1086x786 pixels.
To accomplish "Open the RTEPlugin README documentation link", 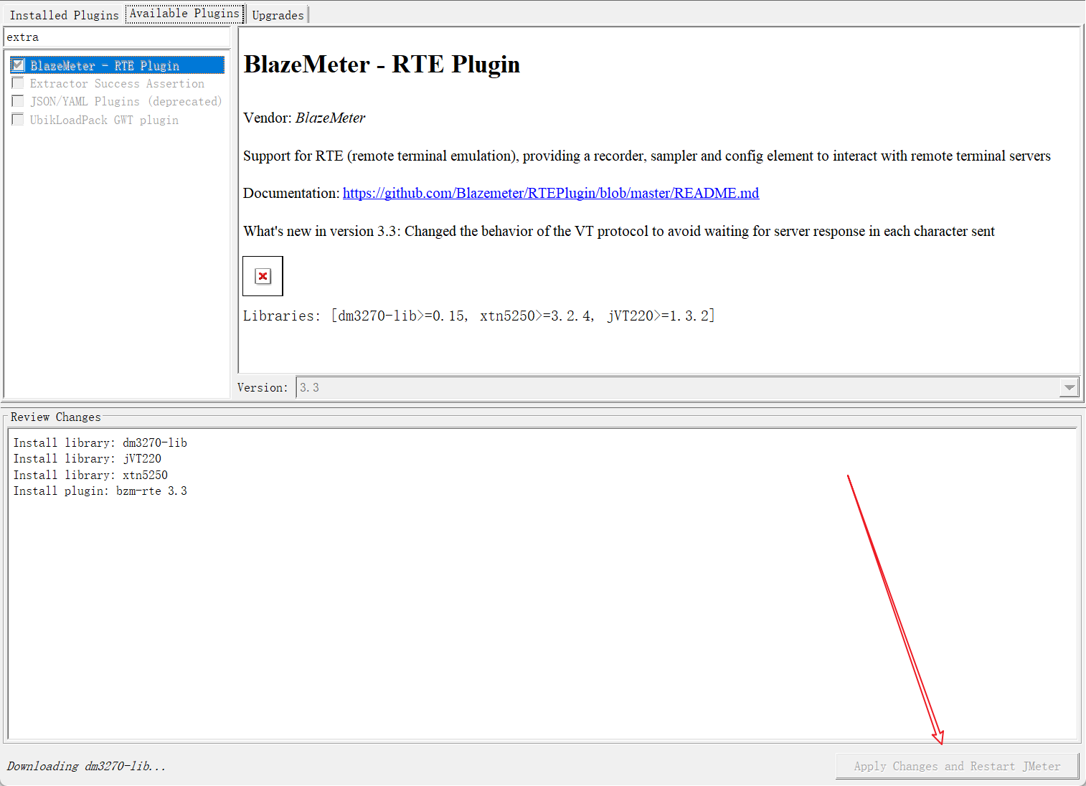I will click(x=551, y=193).
